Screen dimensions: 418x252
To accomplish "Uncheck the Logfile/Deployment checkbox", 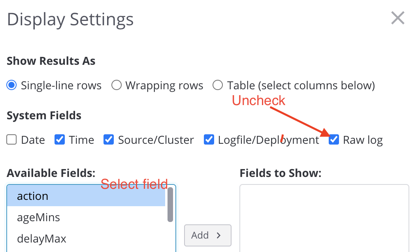I will point(209,139).
